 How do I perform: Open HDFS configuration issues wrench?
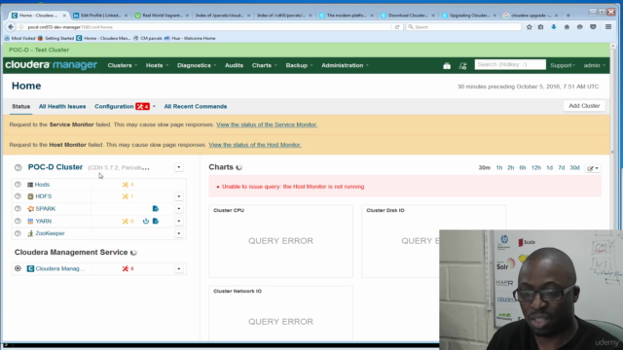click(128, 196)
